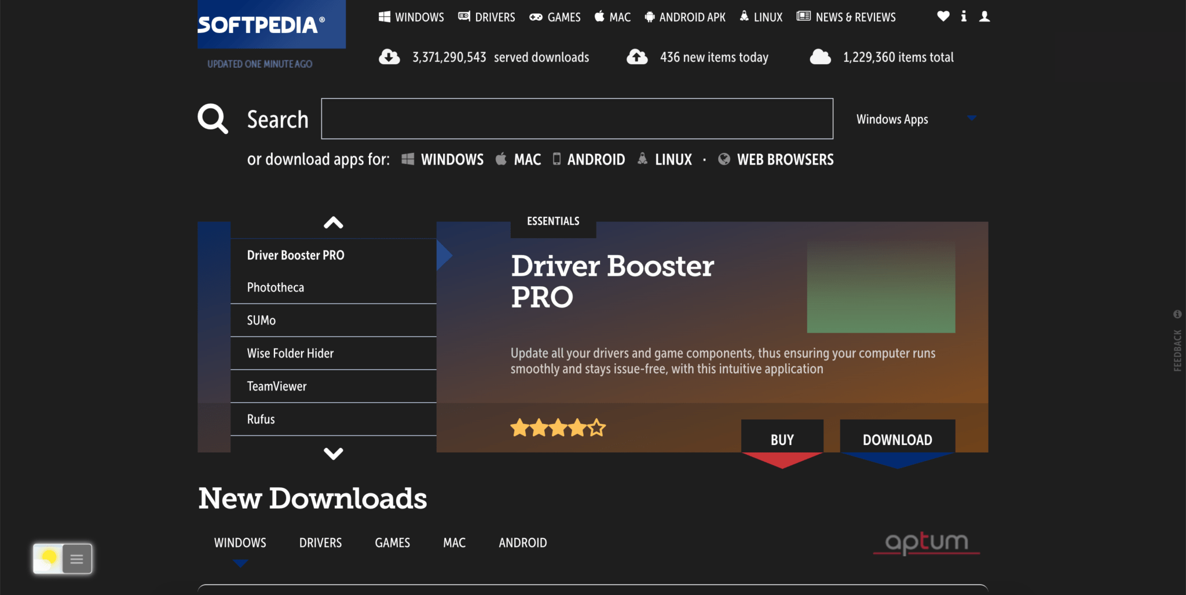Open WEB BROWSERS via the globe icon

point(723,159)
